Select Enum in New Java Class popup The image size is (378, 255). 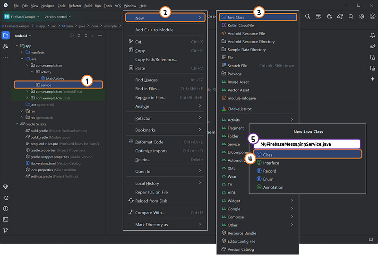(308, 179)
